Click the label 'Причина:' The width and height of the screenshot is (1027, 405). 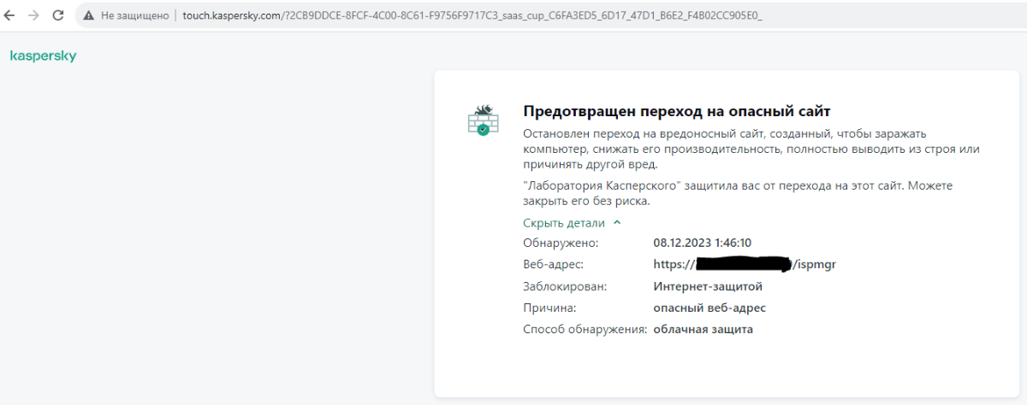point(550,308)
